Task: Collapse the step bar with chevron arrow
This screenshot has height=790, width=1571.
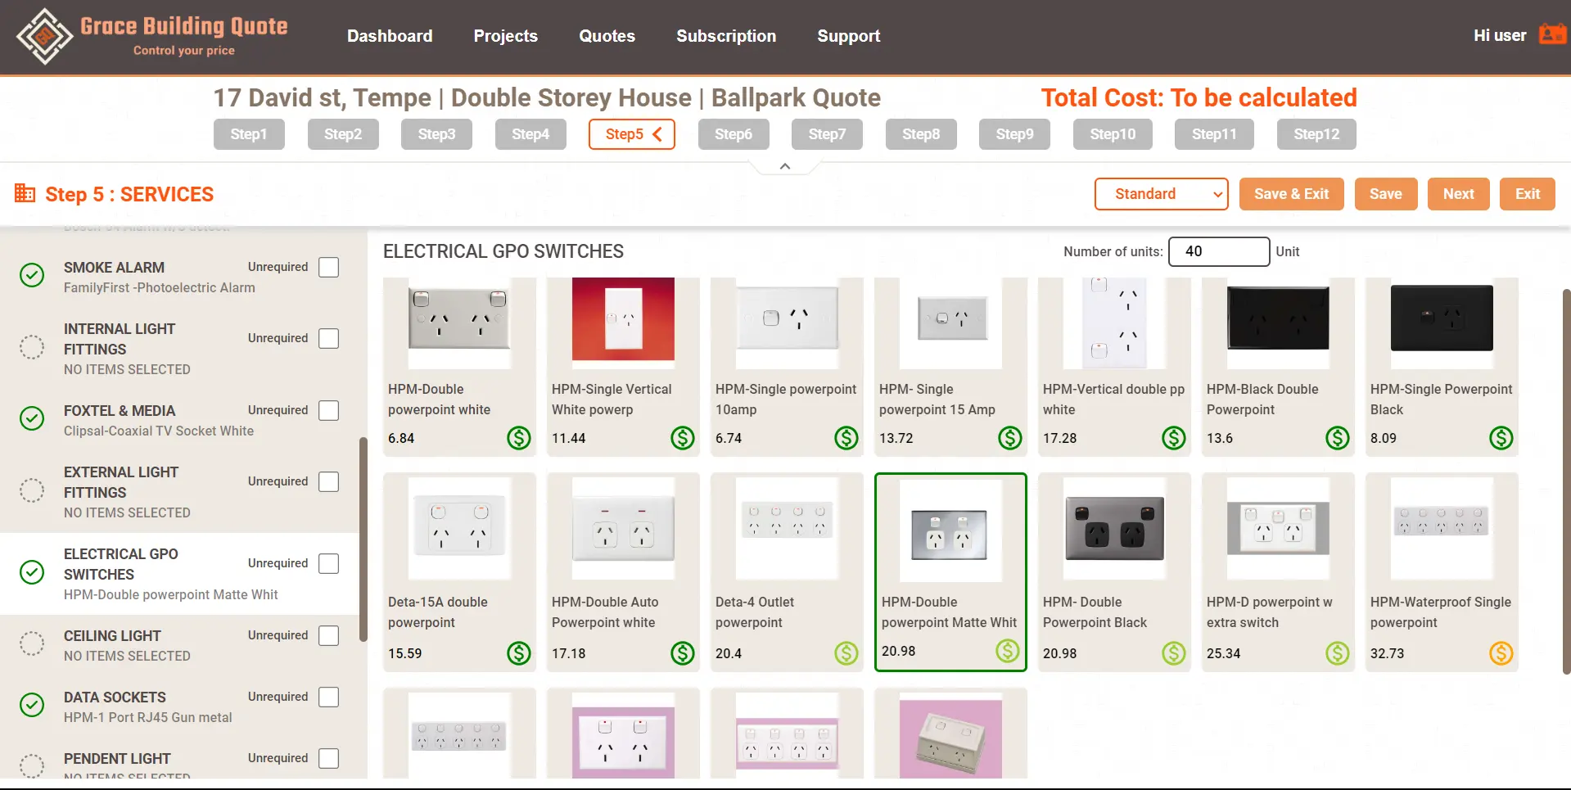Action: coord(784,167)
